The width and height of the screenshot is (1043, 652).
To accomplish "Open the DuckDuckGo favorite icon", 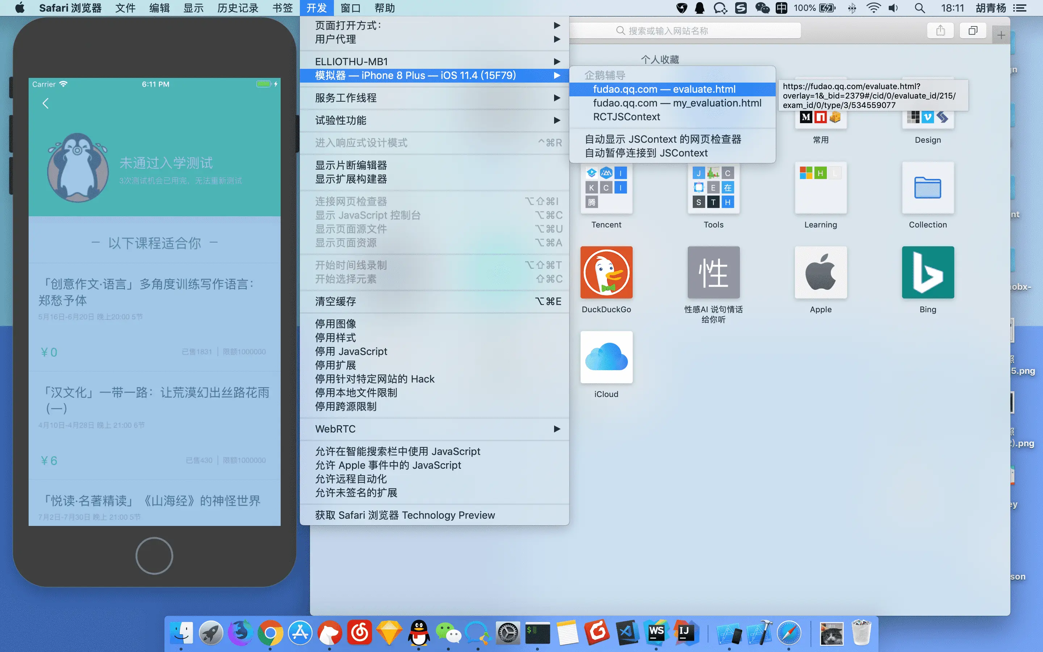I will point(606,272).
